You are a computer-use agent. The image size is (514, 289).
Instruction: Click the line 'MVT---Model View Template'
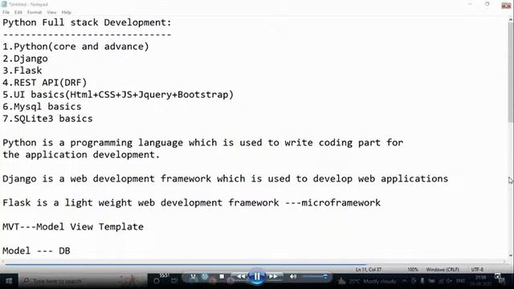(73, 226)
